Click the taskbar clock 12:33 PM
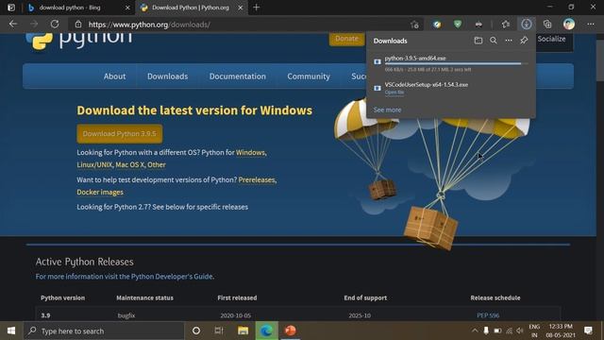This screenshot has height=340, width=604. (x=561, y=327)
